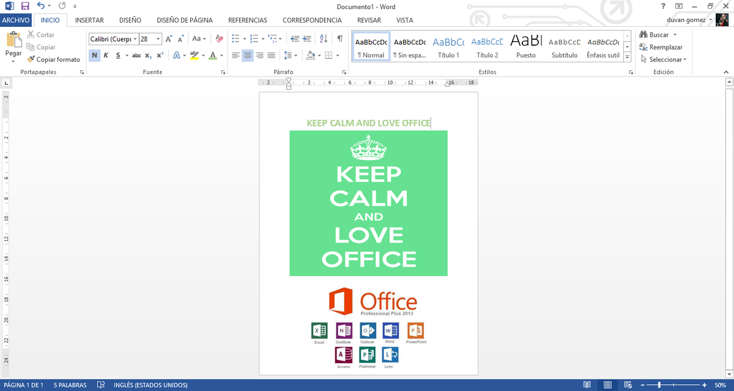Click zoom in plus button
734x391 pixels.
703,385
